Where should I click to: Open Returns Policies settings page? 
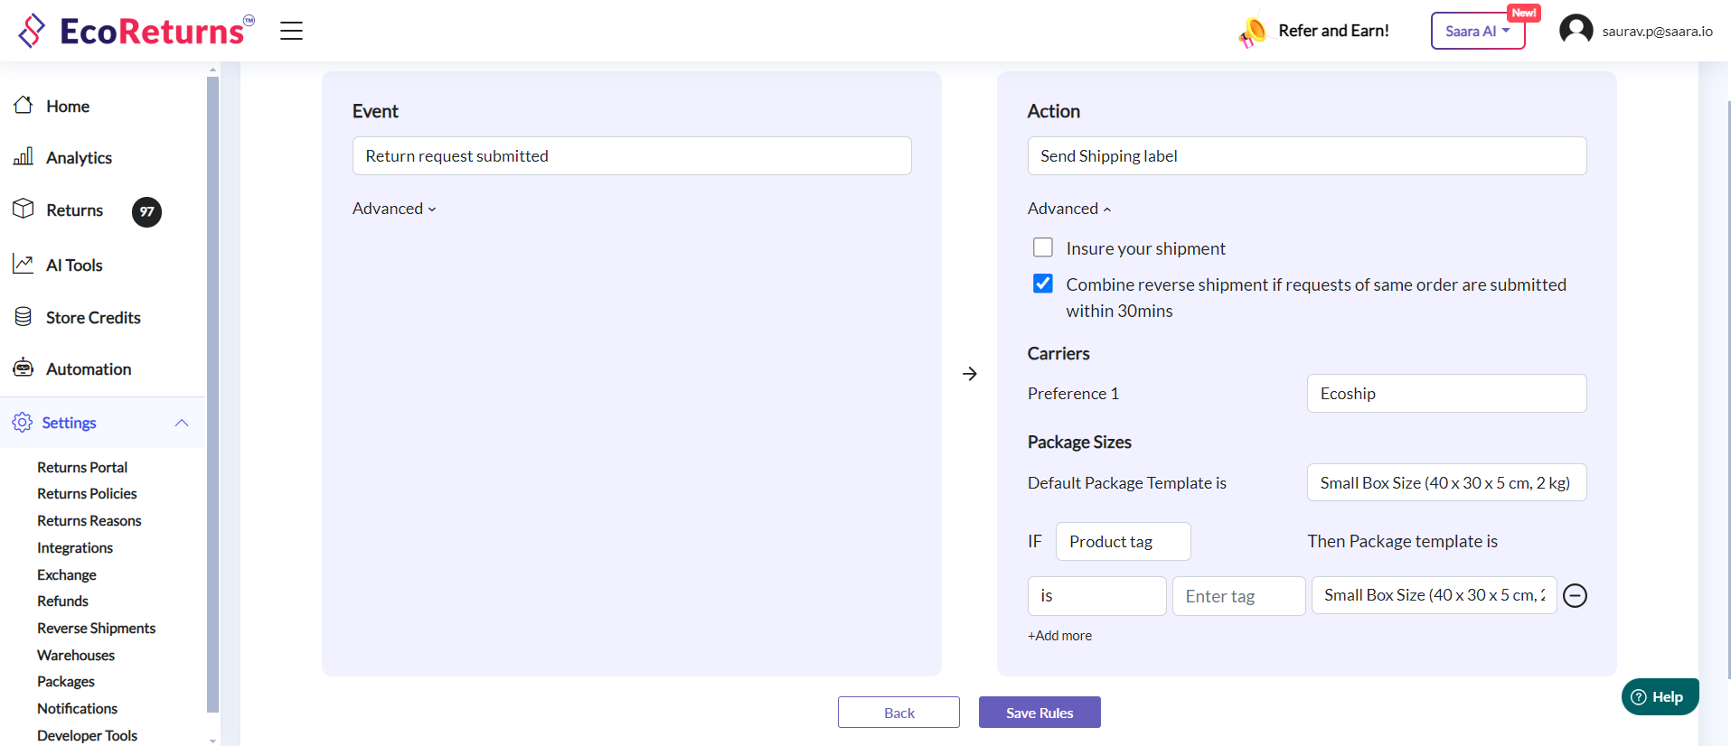87,494
